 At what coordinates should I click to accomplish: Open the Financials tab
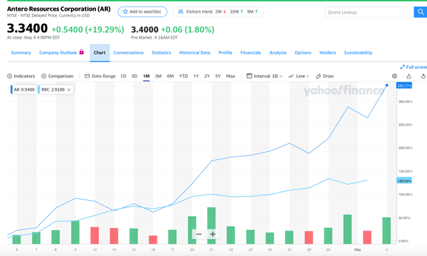coord(251,53)
